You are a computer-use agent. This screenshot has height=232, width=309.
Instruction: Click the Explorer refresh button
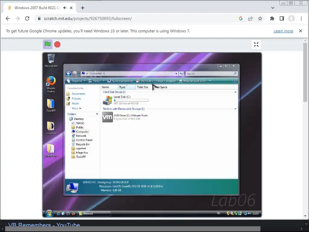[181, 74]
